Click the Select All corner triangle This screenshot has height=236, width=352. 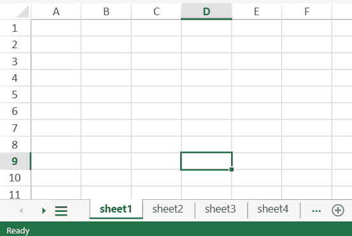23,11
